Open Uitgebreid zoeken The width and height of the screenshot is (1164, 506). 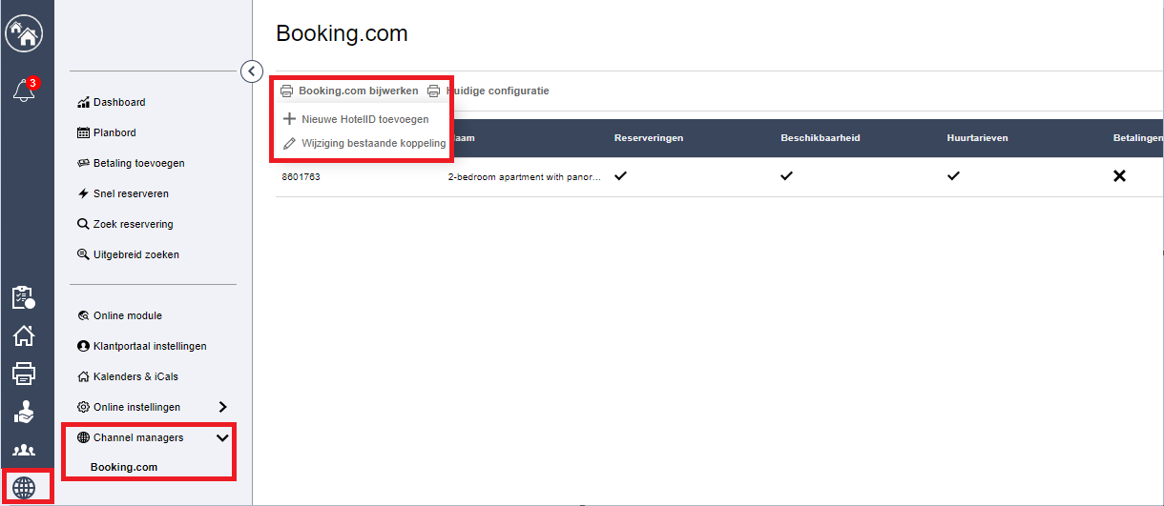[x=128, y=254]
